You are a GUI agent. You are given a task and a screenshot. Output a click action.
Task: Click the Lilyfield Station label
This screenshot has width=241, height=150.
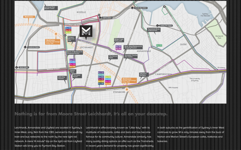107,18
